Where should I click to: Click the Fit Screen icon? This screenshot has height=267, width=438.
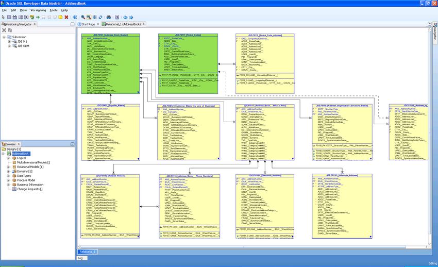94,18
